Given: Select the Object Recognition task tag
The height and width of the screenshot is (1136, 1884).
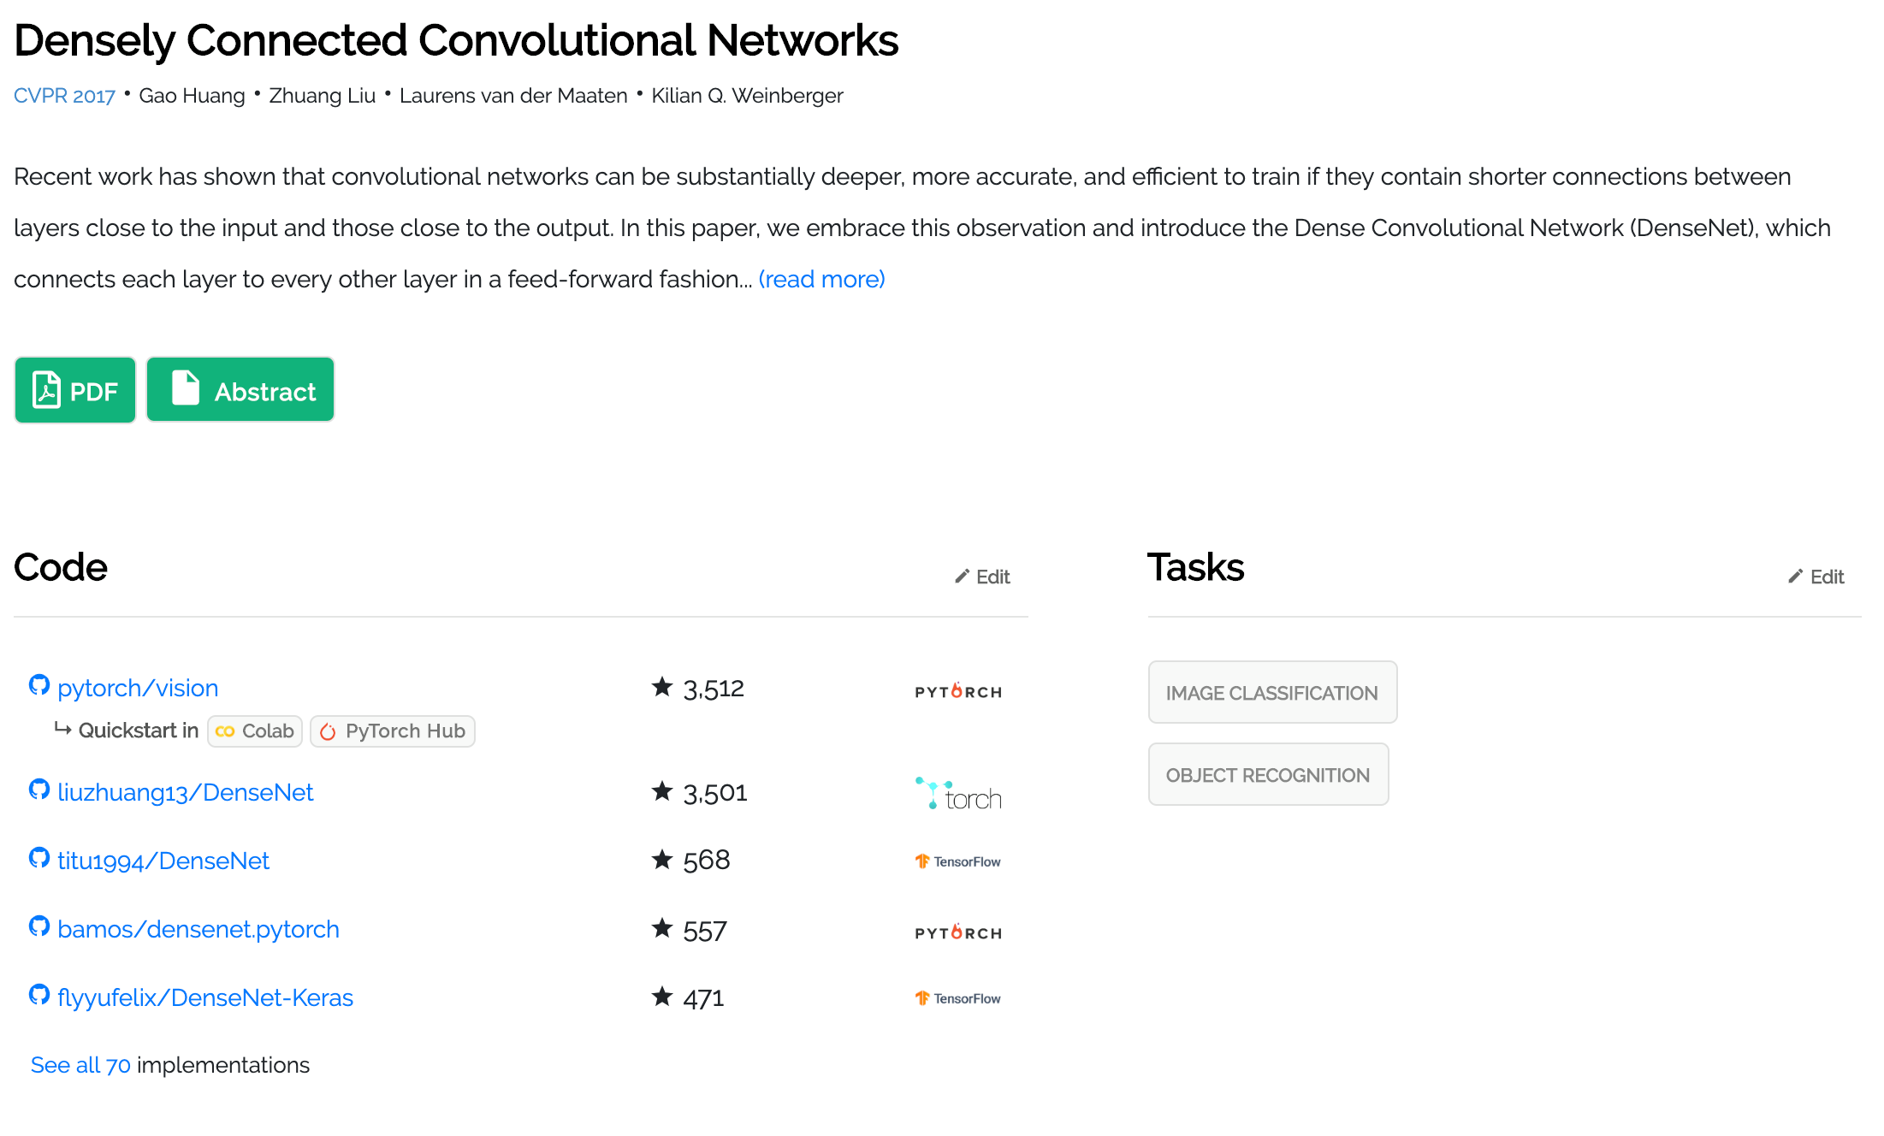Looking at the screenshot, I should [1268, 775].
